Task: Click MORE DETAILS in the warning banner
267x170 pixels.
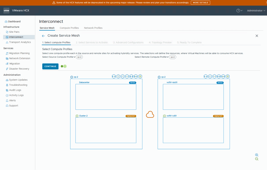Action: click(200, 3)
